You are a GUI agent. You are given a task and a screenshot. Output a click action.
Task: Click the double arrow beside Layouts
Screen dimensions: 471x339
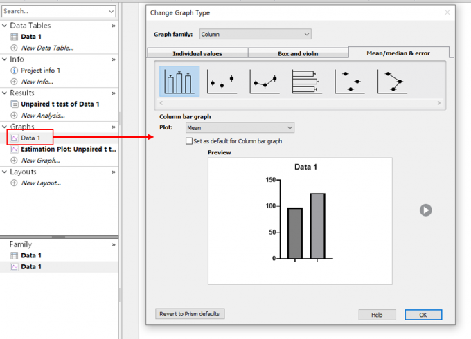[x=114, y=172]
